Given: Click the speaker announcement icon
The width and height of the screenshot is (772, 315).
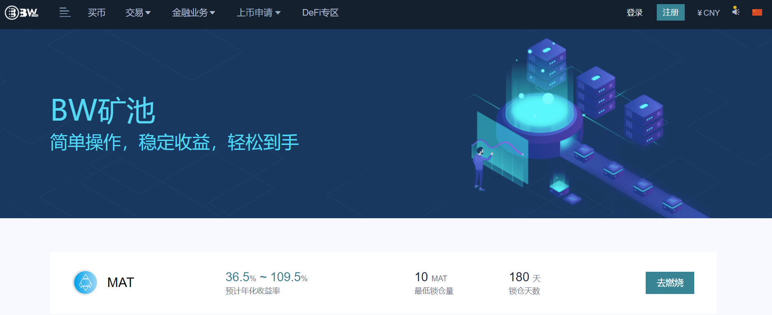Looking at the screenshot, I should click(736, 11).
